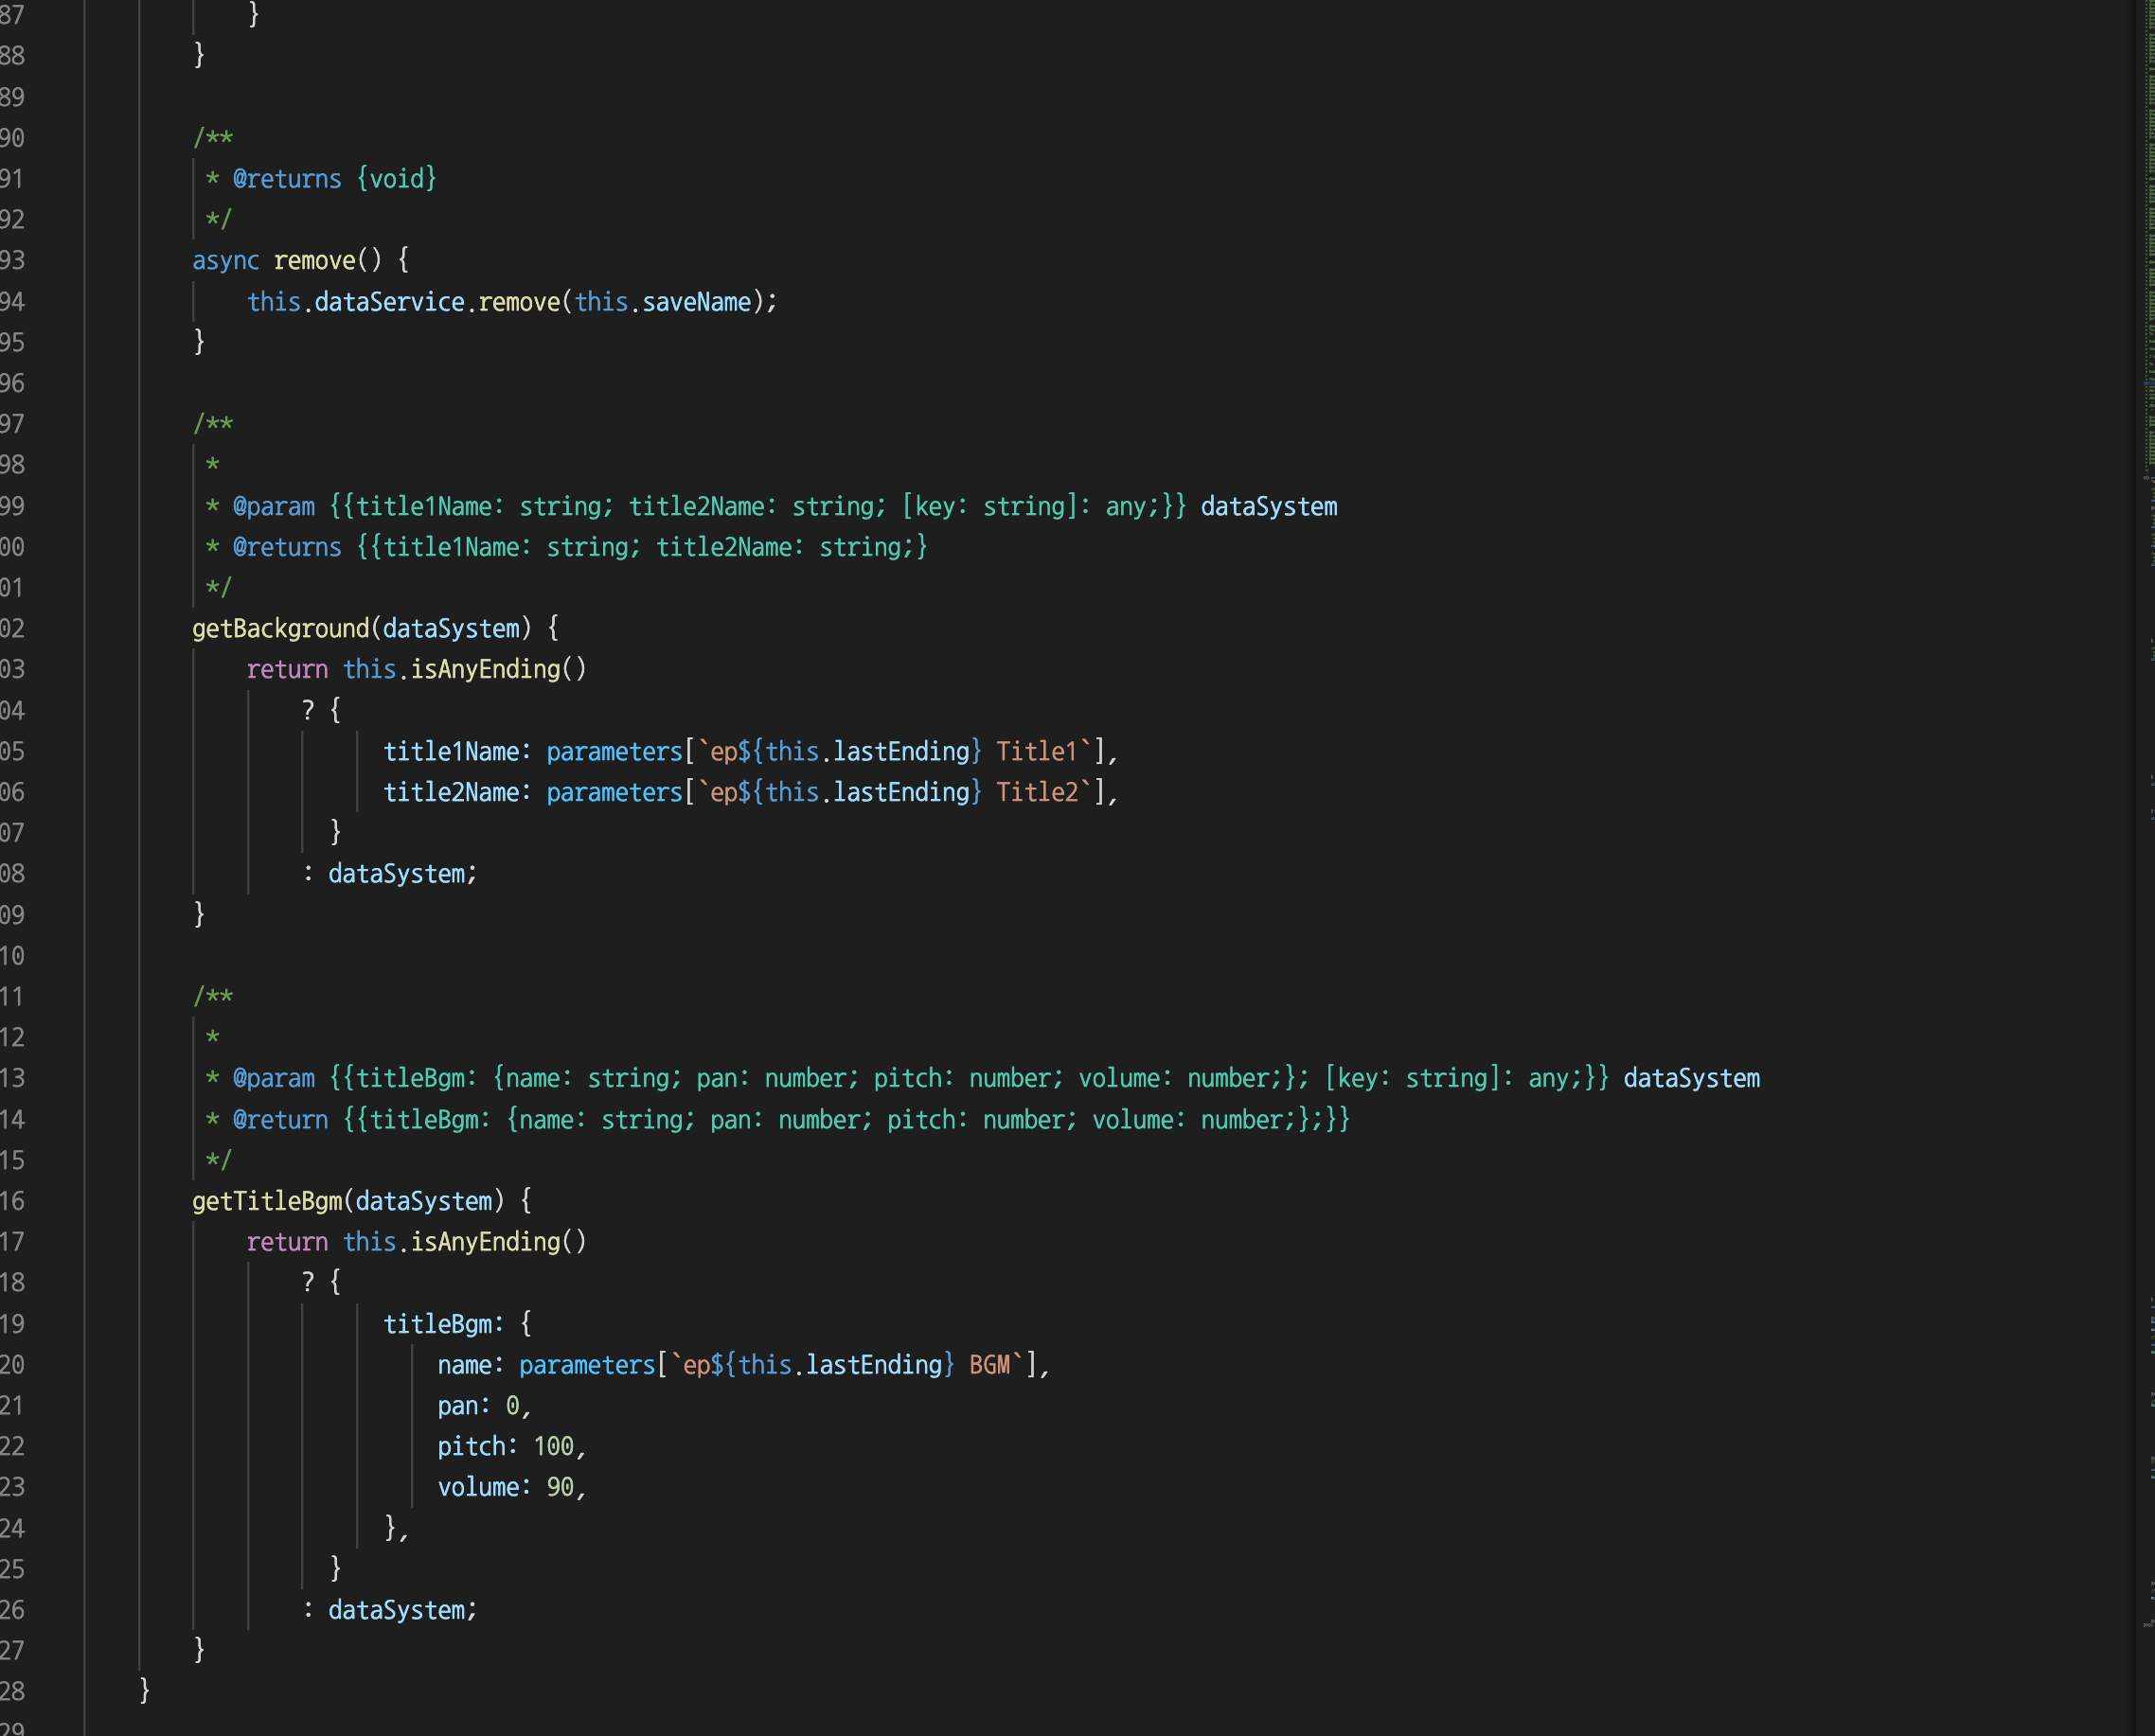Screen dimensions: 2155x1736
Task: Click the async keyword before remove()
Action: coord(226,261)
